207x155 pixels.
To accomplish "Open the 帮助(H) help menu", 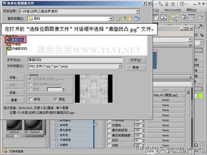I will [x=192, y=10].
